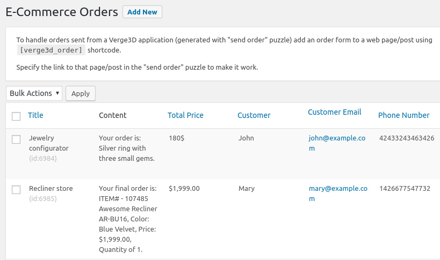The width and height of the screenshot is (440, 260).
Task: Sort by Customer column header
Action: coord(254,115)
